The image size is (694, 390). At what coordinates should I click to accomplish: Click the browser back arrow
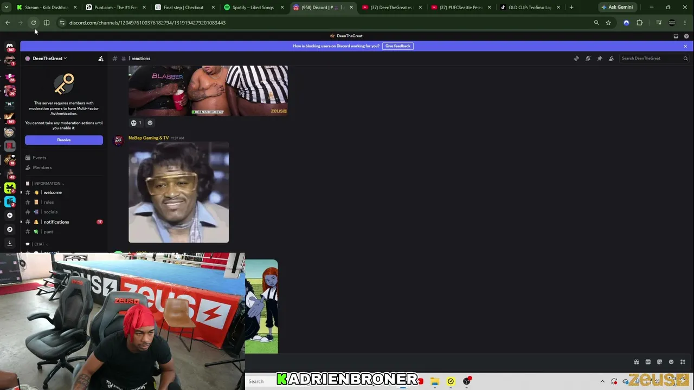(x=8, y=23)
